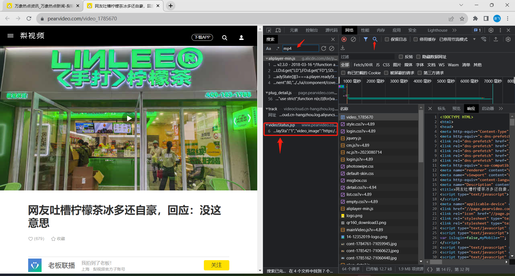The image size is (515, 276).
Task: Share this page icon in address bar
Action: tap(451, 19)
